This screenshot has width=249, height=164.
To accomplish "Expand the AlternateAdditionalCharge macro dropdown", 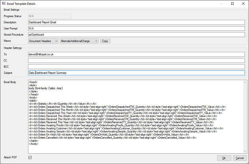I will click(79, 41).
